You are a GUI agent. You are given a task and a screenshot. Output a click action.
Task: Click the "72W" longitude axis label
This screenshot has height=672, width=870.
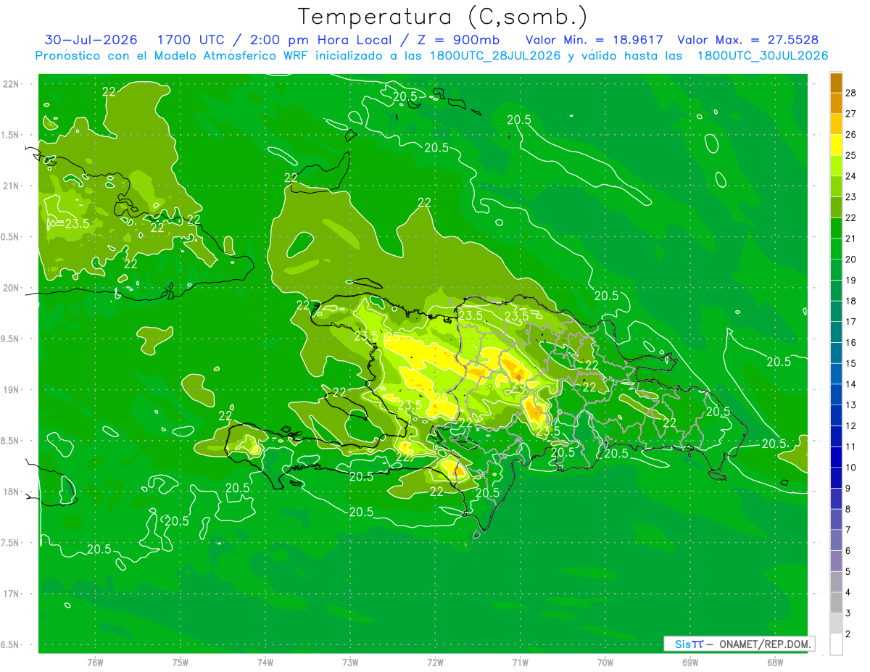435,662
